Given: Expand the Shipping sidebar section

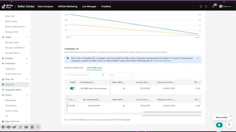Looking at the screenshot, I should pos(27,58).
